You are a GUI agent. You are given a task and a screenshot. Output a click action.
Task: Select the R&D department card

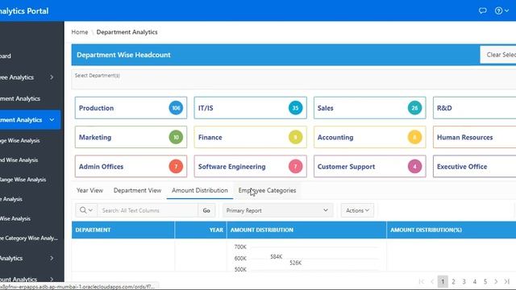(x=475, y=108)
